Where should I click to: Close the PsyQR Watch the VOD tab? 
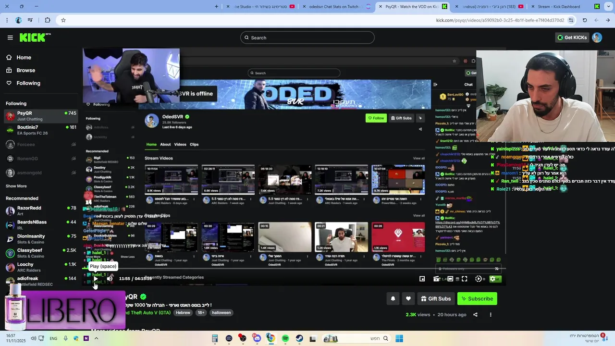coord(380,7)
